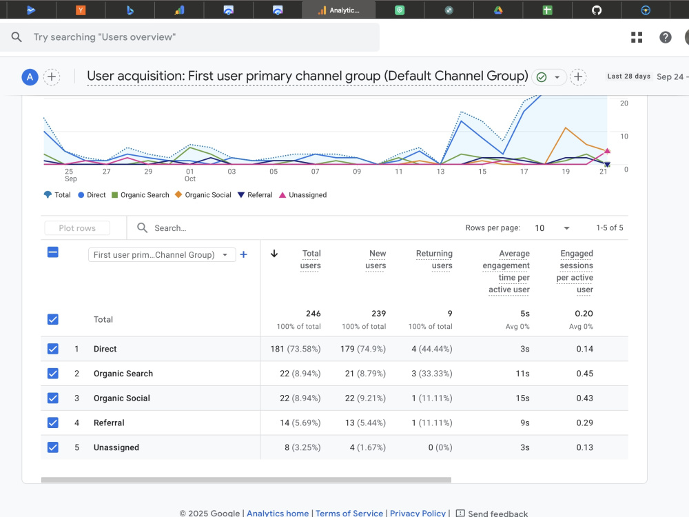Image resolution: width=689 pixels, height=517 pixels.
Task: Click the Organic Search green legend swatch
Action: click(x=114, y=195)
